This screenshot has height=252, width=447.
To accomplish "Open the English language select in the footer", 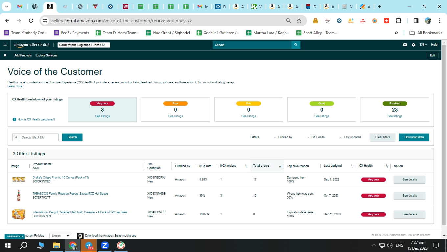I will [60, 236].
